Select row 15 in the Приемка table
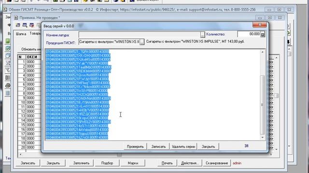 click(x=29, y=125)
